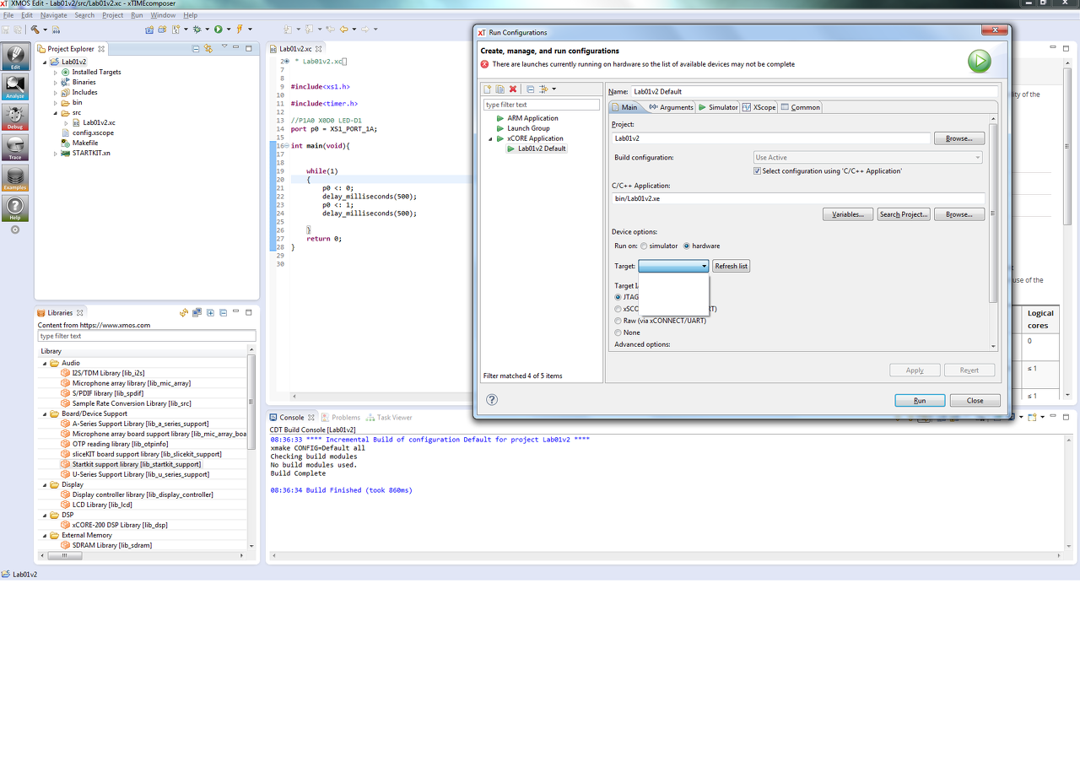The height and width of the screenshot is (762, 1080).
Task: Collapse all items in Libraries panel
Action: (x=223, y=313)
